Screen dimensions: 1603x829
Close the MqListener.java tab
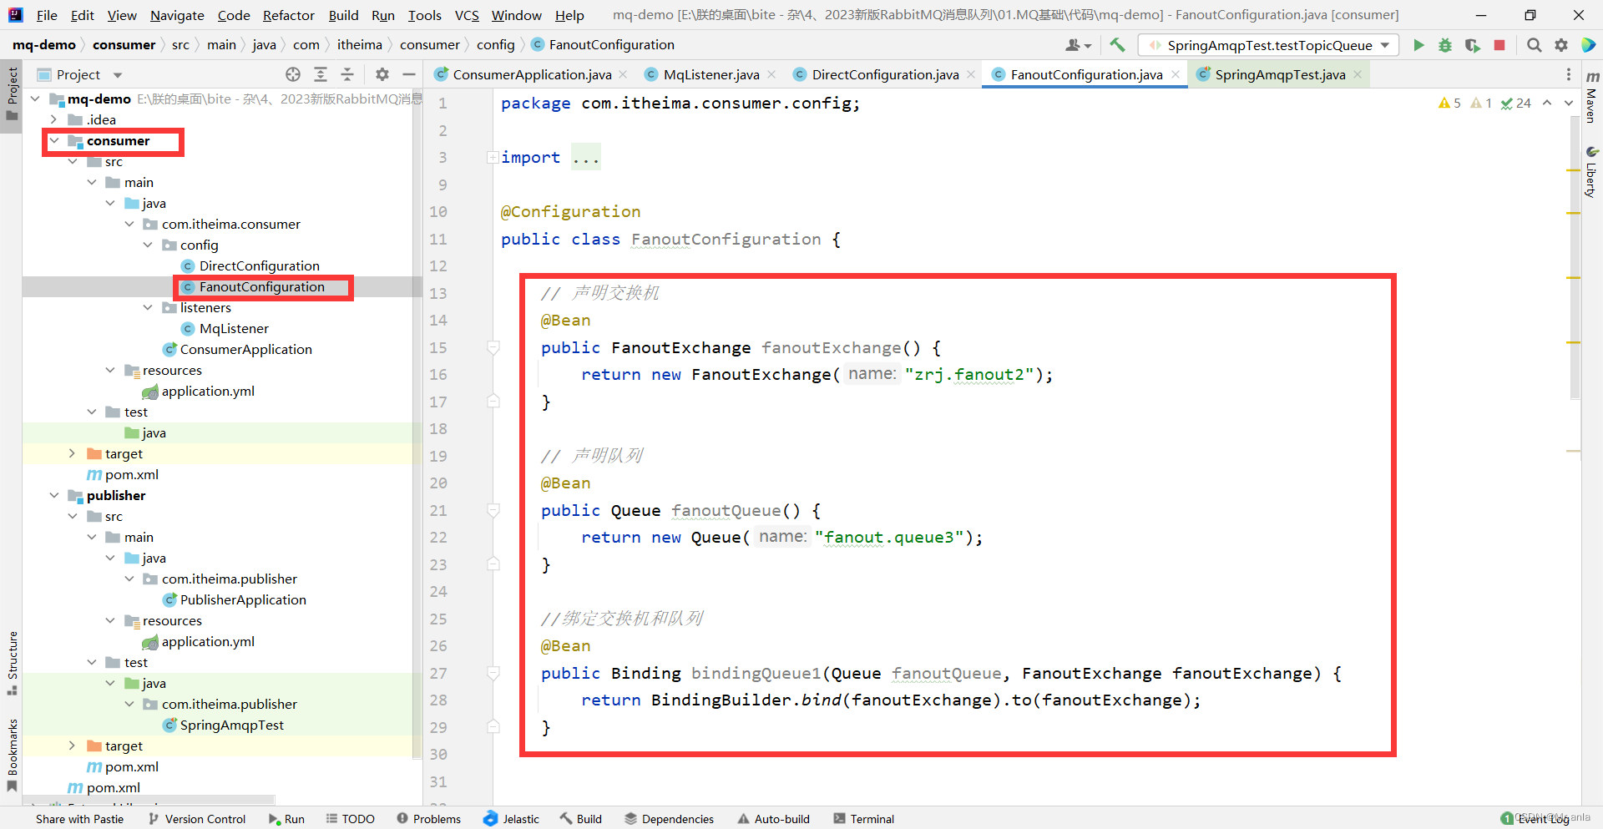point(771,74)
